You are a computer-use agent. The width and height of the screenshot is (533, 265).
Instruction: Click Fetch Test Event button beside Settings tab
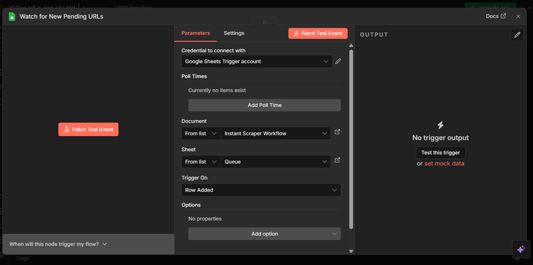pyautogui.click(x=318, y=33)
